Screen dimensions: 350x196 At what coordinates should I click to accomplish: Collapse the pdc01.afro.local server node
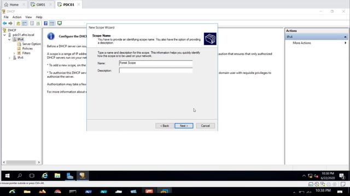tap(5, 35)
